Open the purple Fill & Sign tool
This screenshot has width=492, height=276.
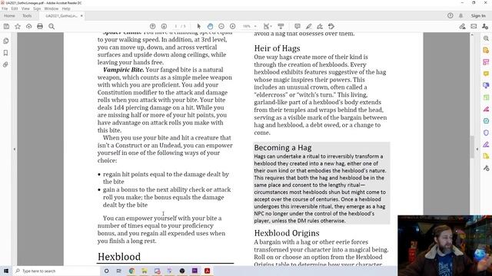tap(486, 145)
